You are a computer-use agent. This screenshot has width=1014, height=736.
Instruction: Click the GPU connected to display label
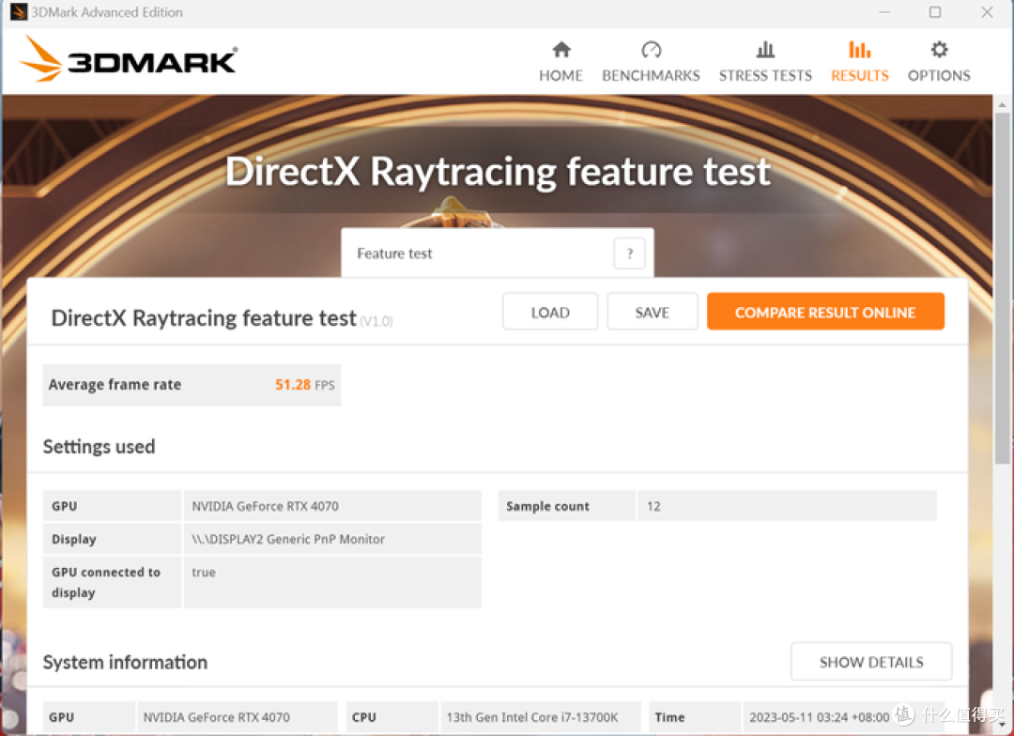pyautogui.click(x=105, y=582)
